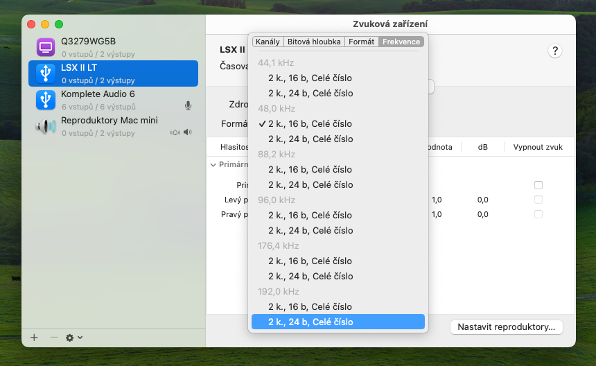Choose 16 b format under 44,1 kHz
596x366 pixels.
click(338, 78)
